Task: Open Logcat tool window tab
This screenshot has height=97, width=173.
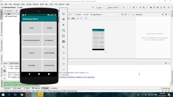Action: (17, 88)
